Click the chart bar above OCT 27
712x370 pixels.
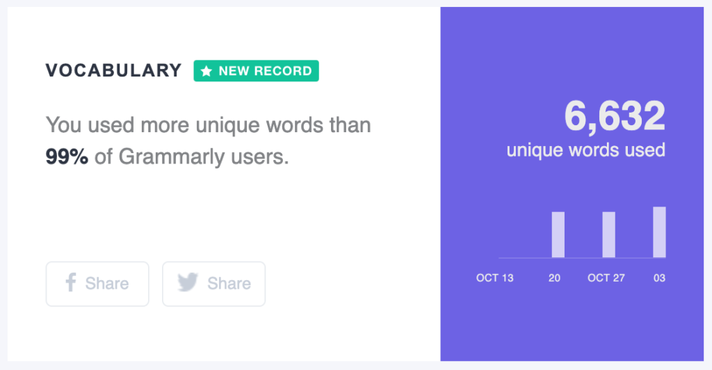click(x=608, y=234)
